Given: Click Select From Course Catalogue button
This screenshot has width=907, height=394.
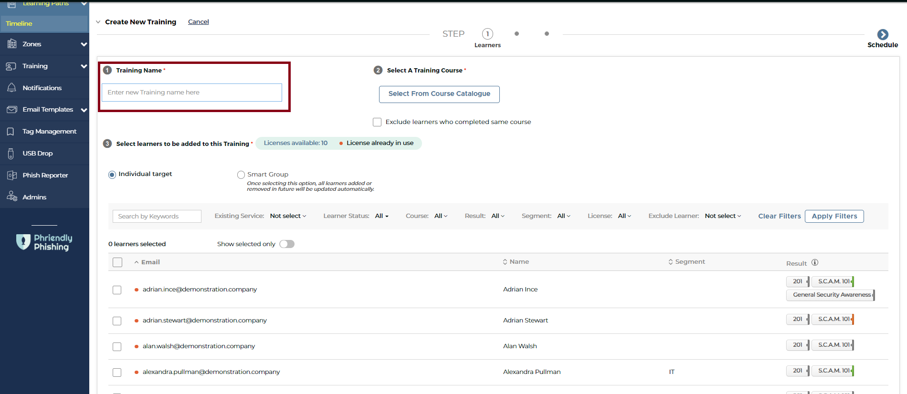Looking at the screenshot, I should click(439, 94).
